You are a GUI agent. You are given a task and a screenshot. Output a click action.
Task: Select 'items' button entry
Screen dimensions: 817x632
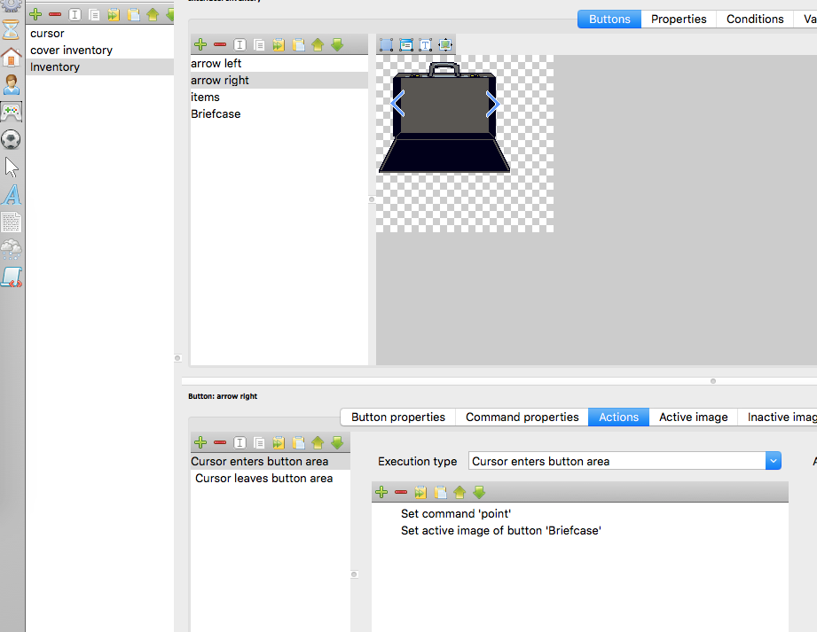tap(279, 98)
